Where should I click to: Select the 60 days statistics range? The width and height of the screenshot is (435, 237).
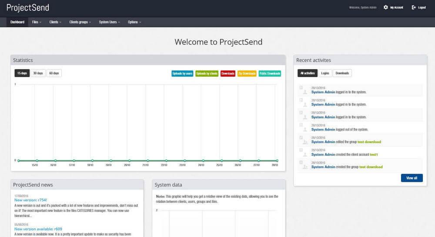tap(54, 73)
